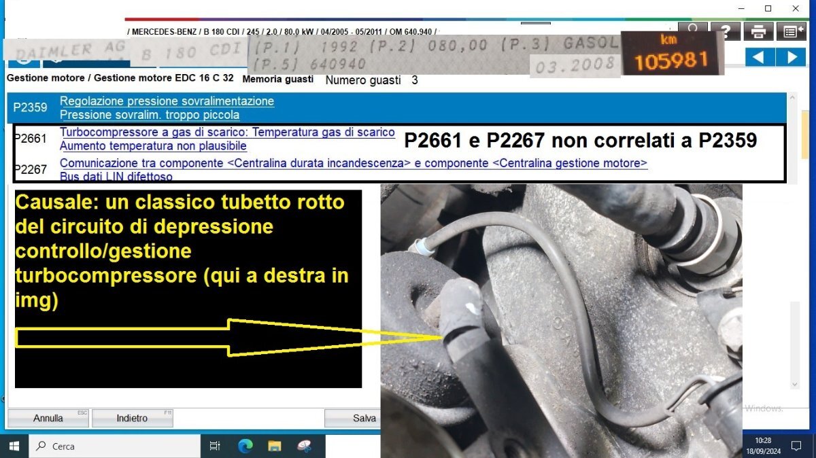Open the list export icon

[x=791, y=31]
